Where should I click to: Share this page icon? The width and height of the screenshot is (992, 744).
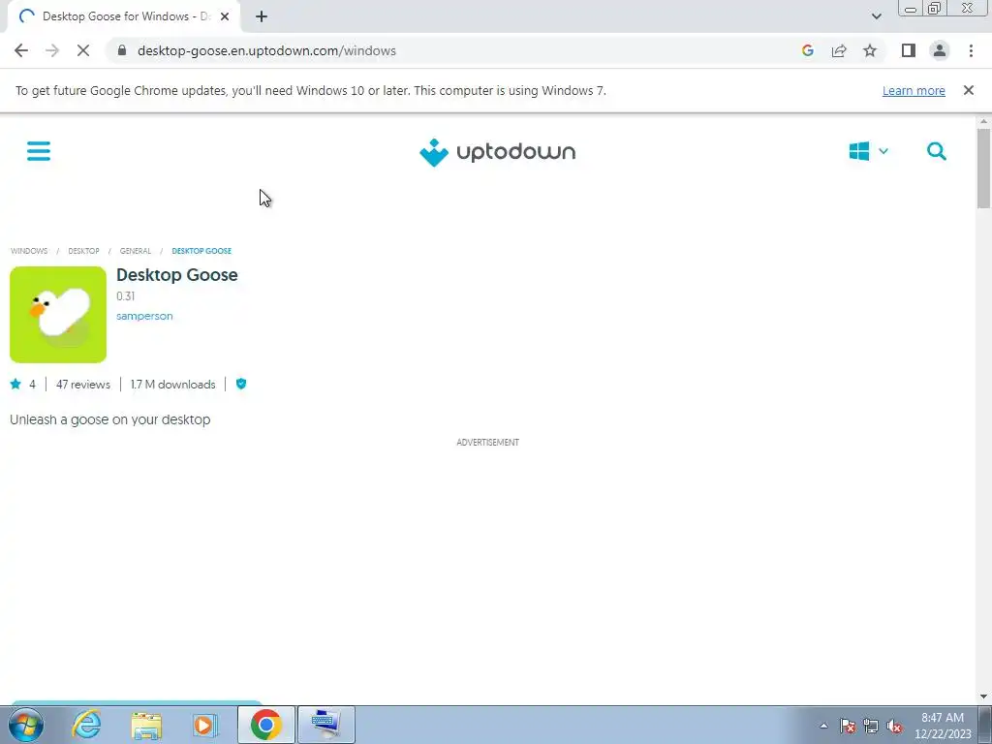pos(839,50)
